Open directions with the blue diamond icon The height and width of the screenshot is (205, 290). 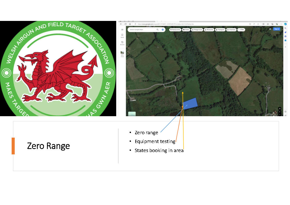click(x=163, y=30)
